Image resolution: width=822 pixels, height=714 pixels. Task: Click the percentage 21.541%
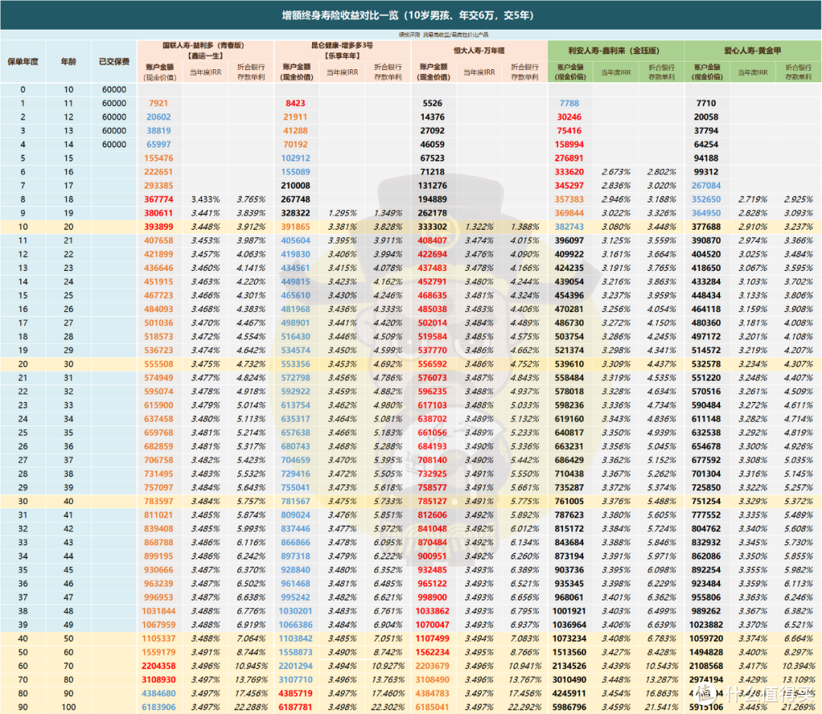tap(661, 707)
